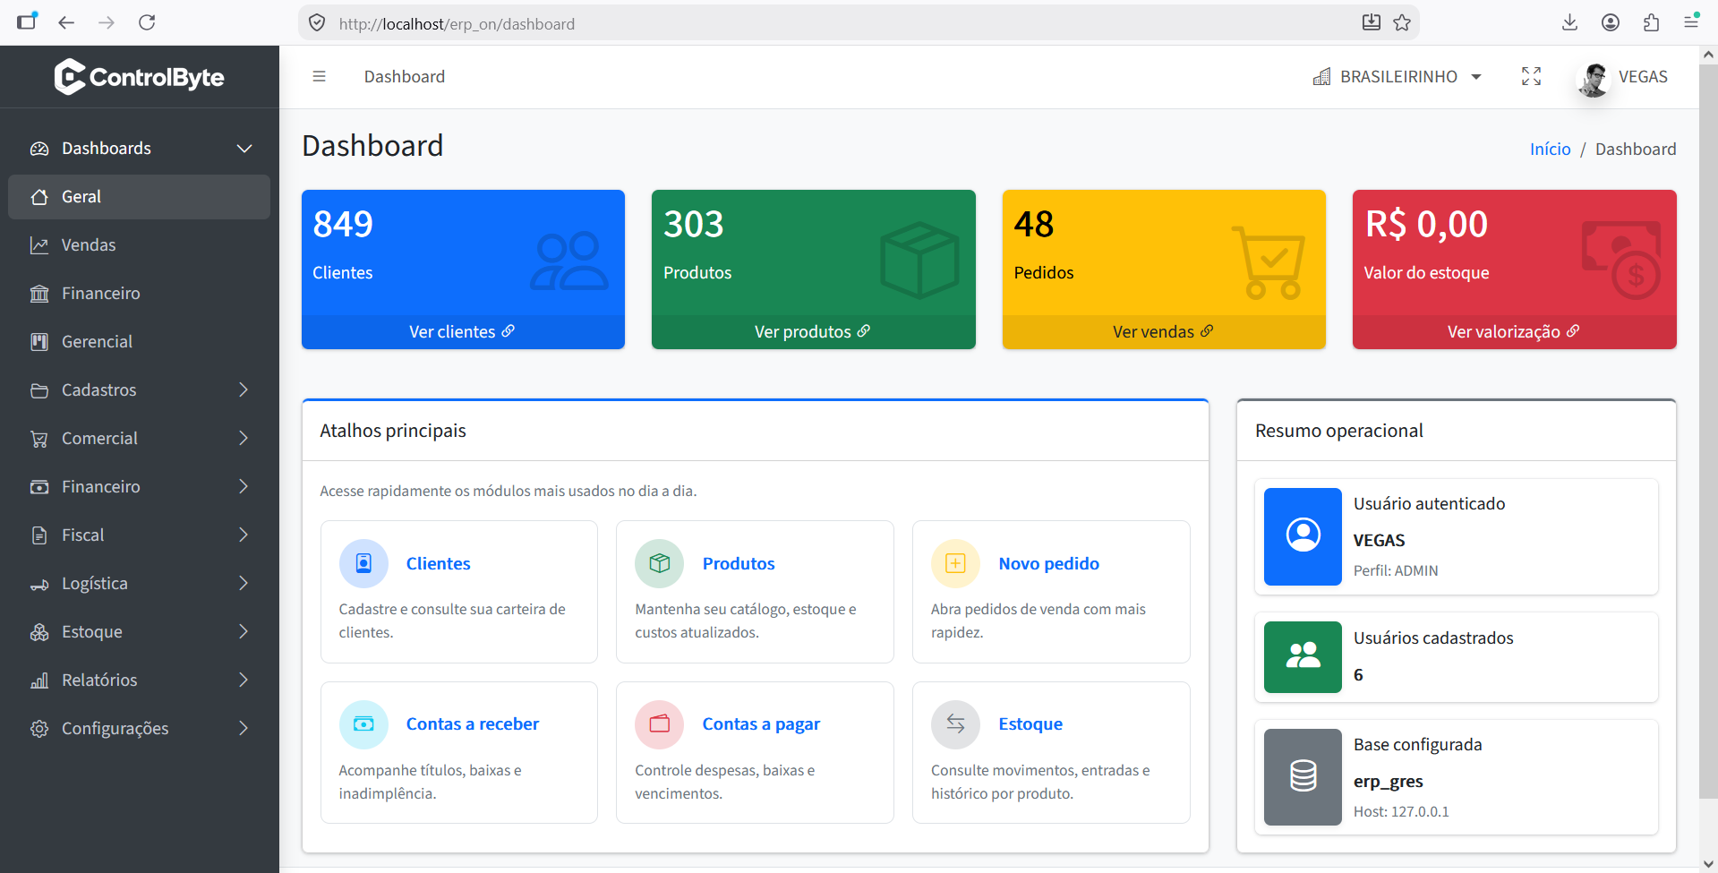This screenshot has width=1718, height=873.
Task: Open browser downloads icon
Action: (x=1569, y=22)
